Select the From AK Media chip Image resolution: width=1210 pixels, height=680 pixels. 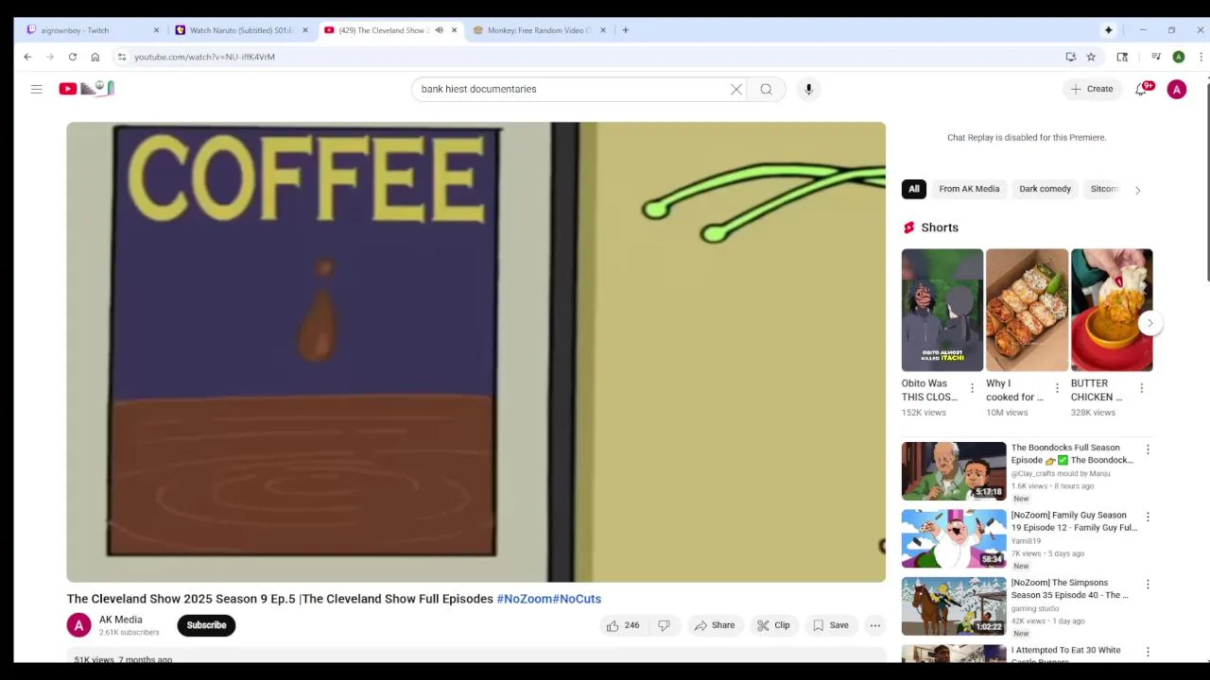(x=969, y=189)
